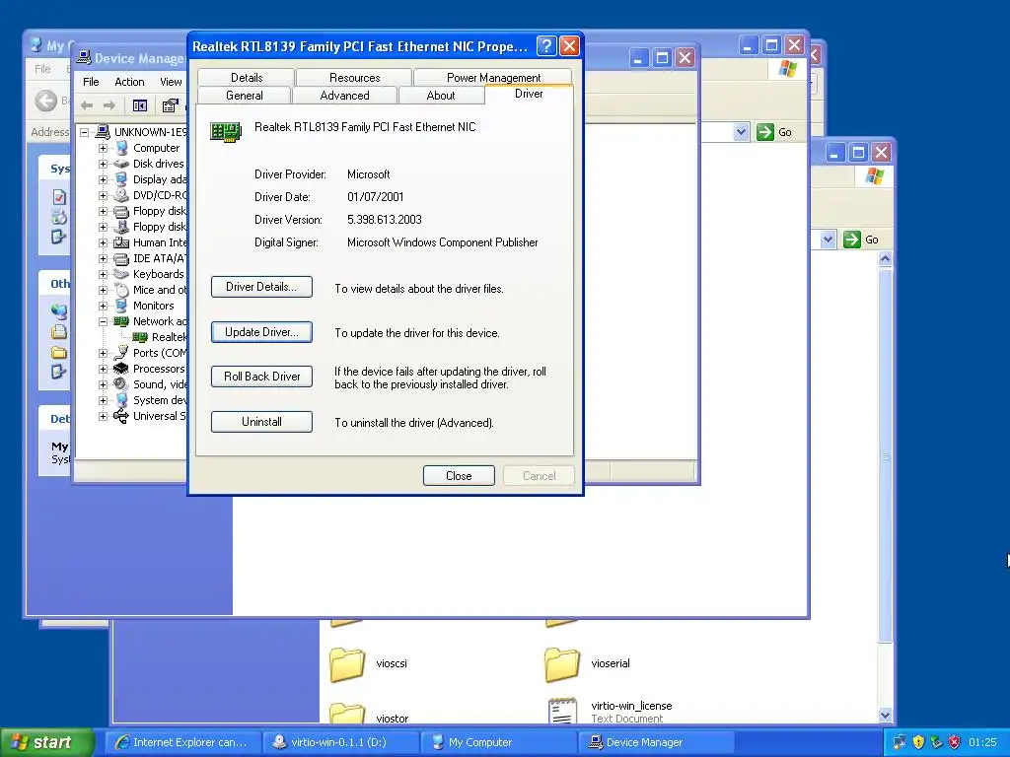
Task: Click Internet Explorer taskbar button
Action: point(183,742)
